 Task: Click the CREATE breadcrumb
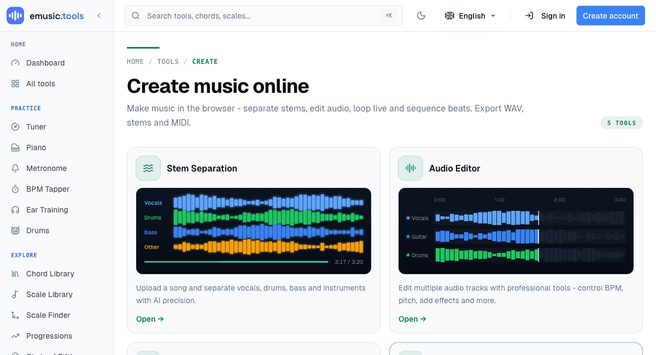205,62
